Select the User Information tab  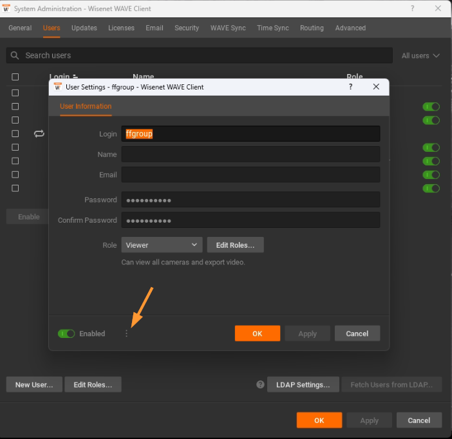coord(86,106)
